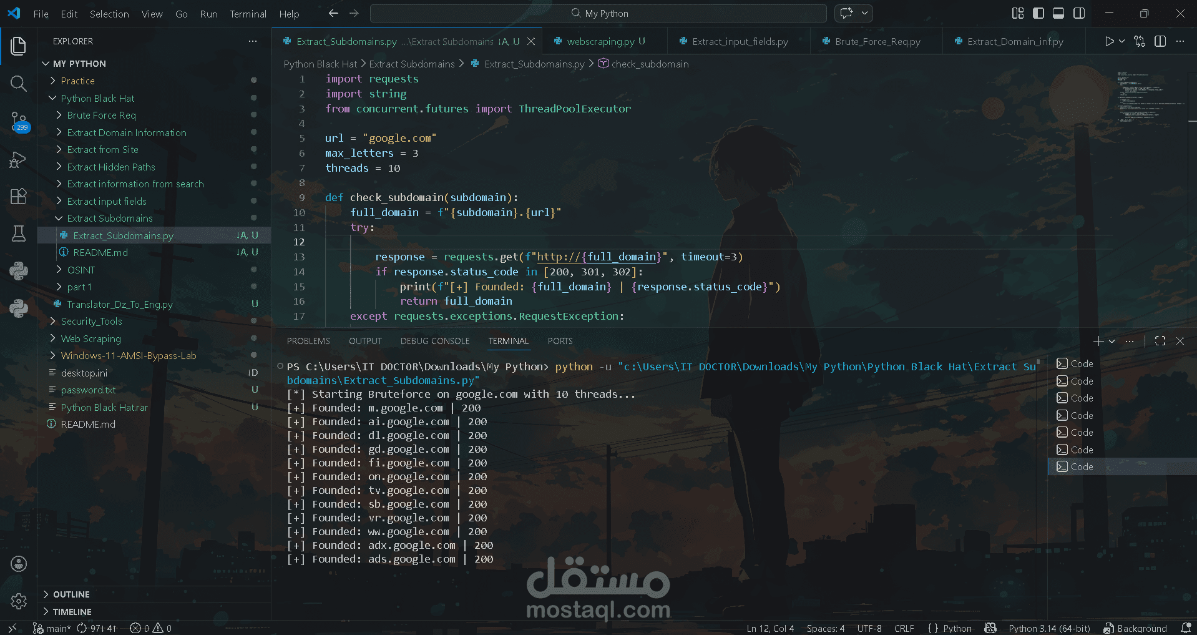Open the Terminal menu
This screenshot has width=1197, height=635.
tap(248, 13)
